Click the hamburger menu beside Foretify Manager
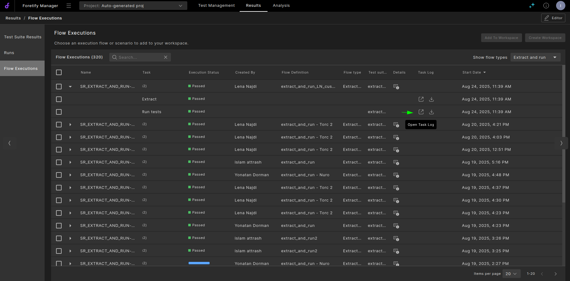Image resolution: width=570 pixels, height=281 pixels. 69,6
